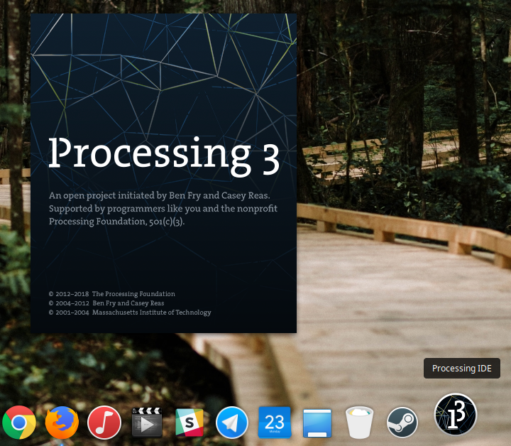This screenshot has height=446, width=511.
Task: Click 'Processing Foundation, 501(c)(3).' text
Action: point(116,222)
